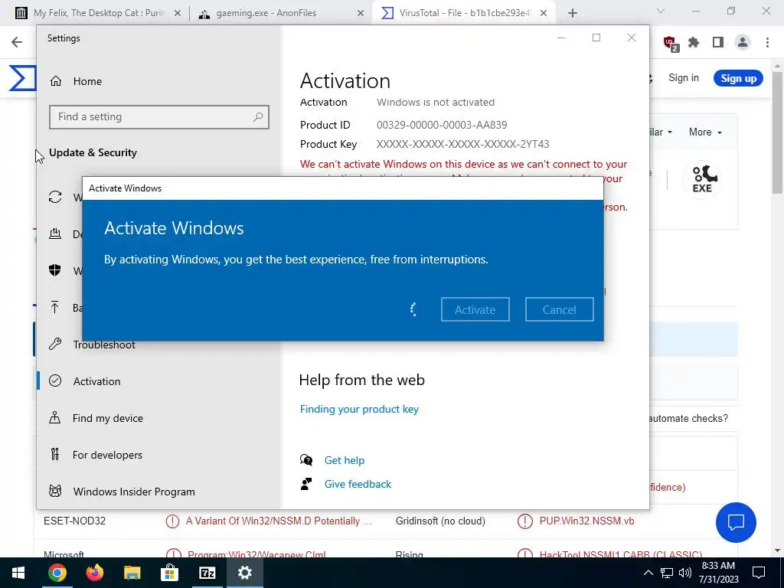This screenshot has height=588, width=784.
Task: Click the Settings gear taskbar icon
Action: (x=244, y=573)
